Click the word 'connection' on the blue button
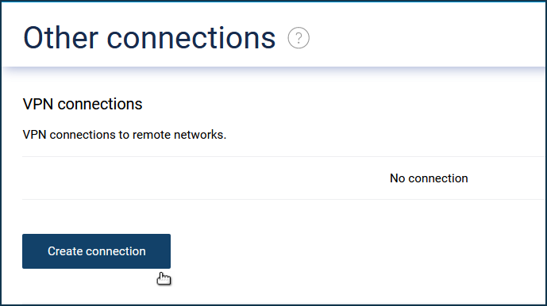This screenshot has width=547, height=306. click(116, 251)
